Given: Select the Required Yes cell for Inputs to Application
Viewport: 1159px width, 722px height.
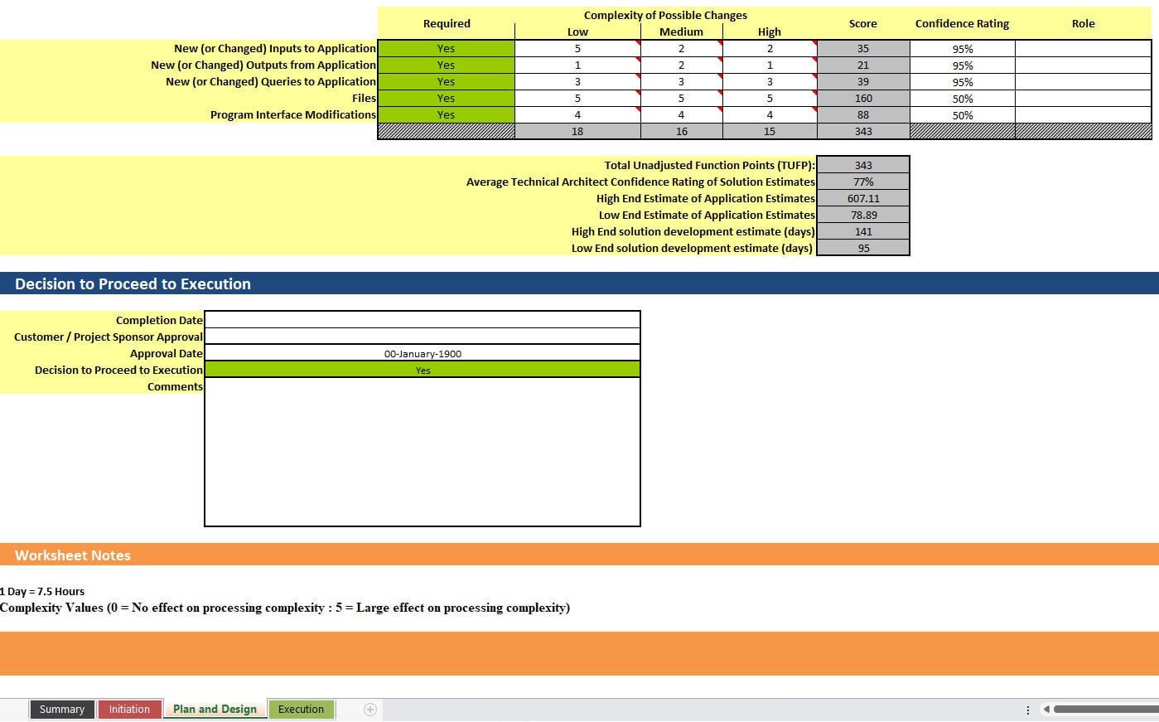Looking at the screenshot, I should 447,49.
